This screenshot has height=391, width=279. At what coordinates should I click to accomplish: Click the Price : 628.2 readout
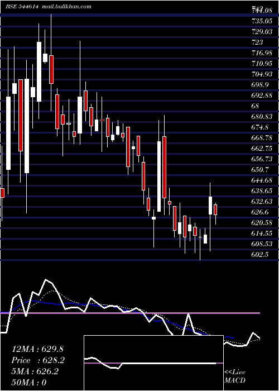38,360
